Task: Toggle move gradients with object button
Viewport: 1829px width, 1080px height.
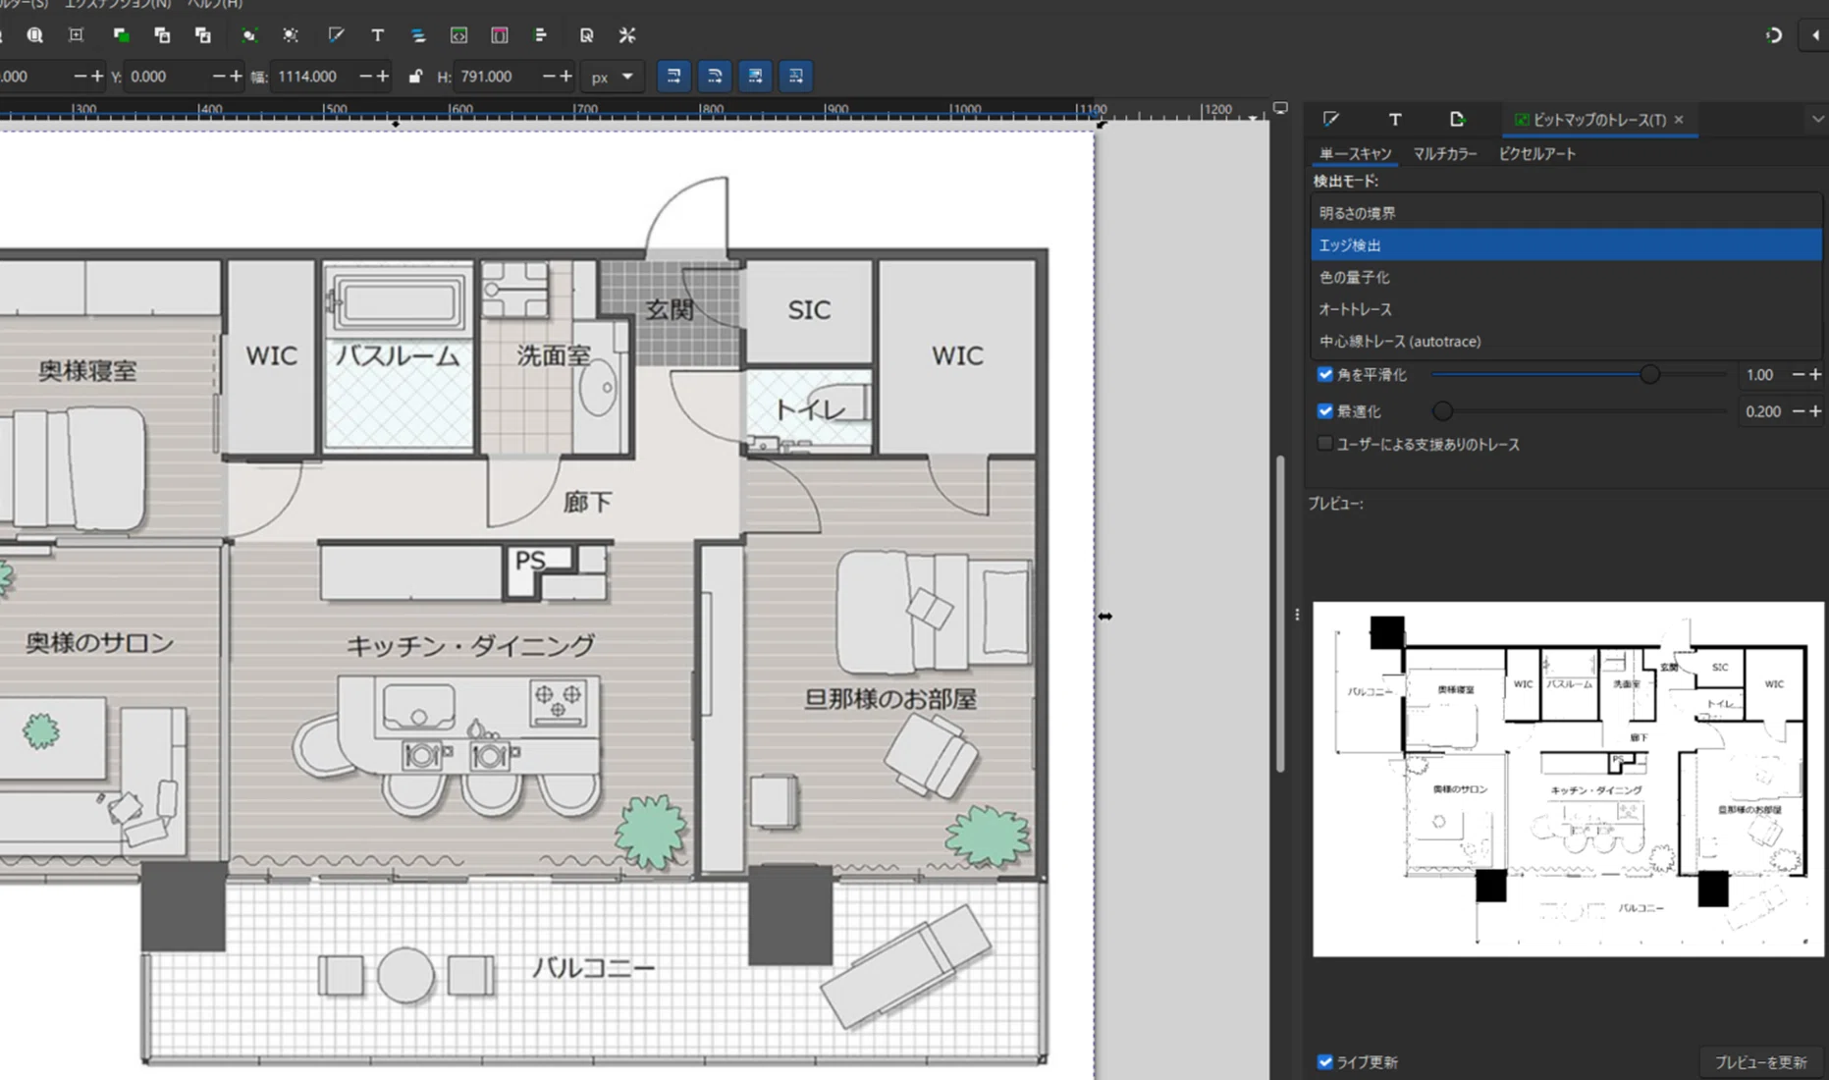Action: click(755, 76)
